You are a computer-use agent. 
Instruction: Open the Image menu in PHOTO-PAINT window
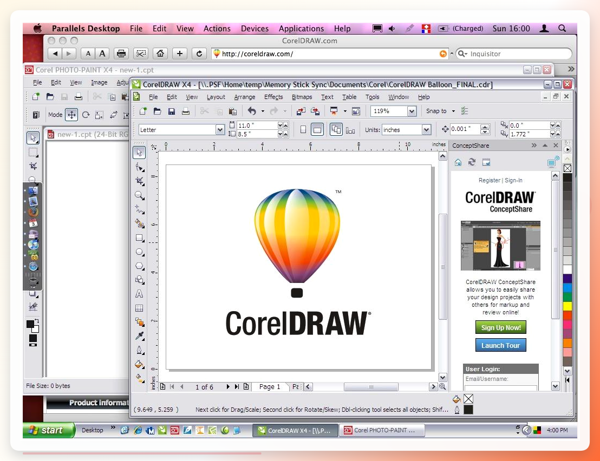click(x=99, y=83)
